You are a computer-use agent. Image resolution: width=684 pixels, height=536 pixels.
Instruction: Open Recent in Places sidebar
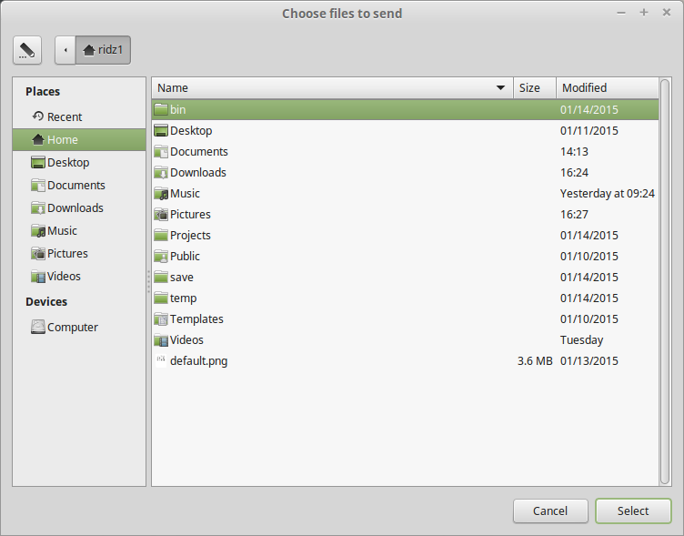(79, 117)
